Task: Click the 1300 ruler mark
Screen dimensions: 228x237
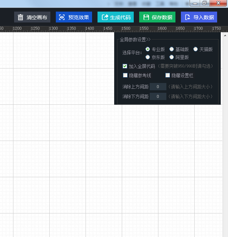Action: [54, 28]
